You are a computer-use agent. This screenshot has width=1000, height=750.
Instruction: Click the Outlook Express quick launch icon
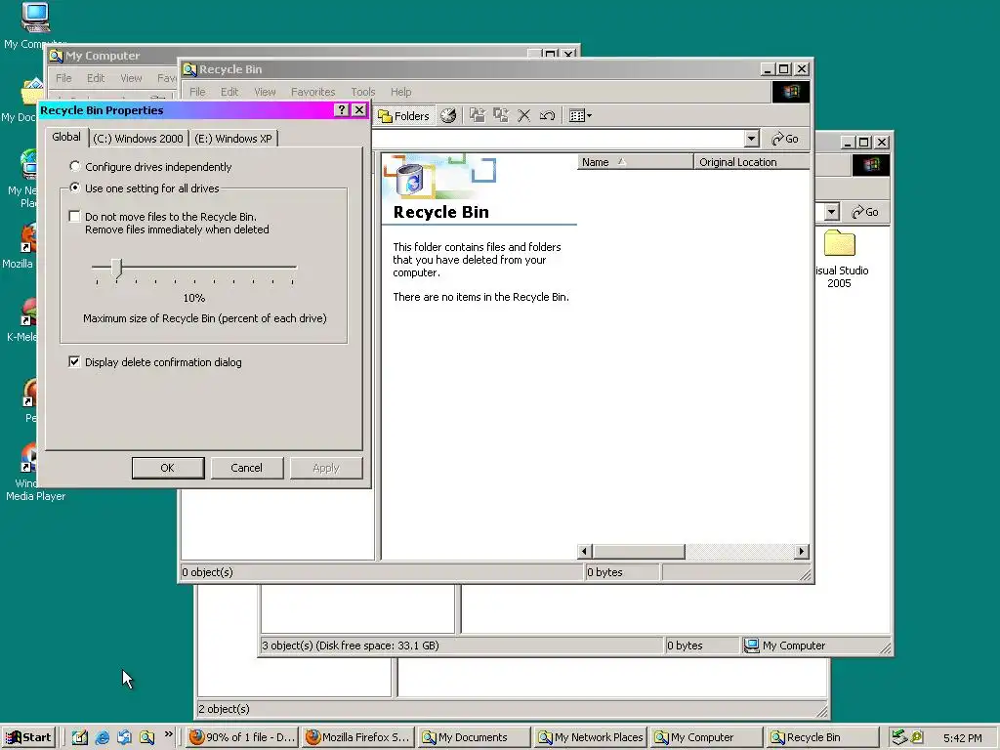(x=124, y=737)
